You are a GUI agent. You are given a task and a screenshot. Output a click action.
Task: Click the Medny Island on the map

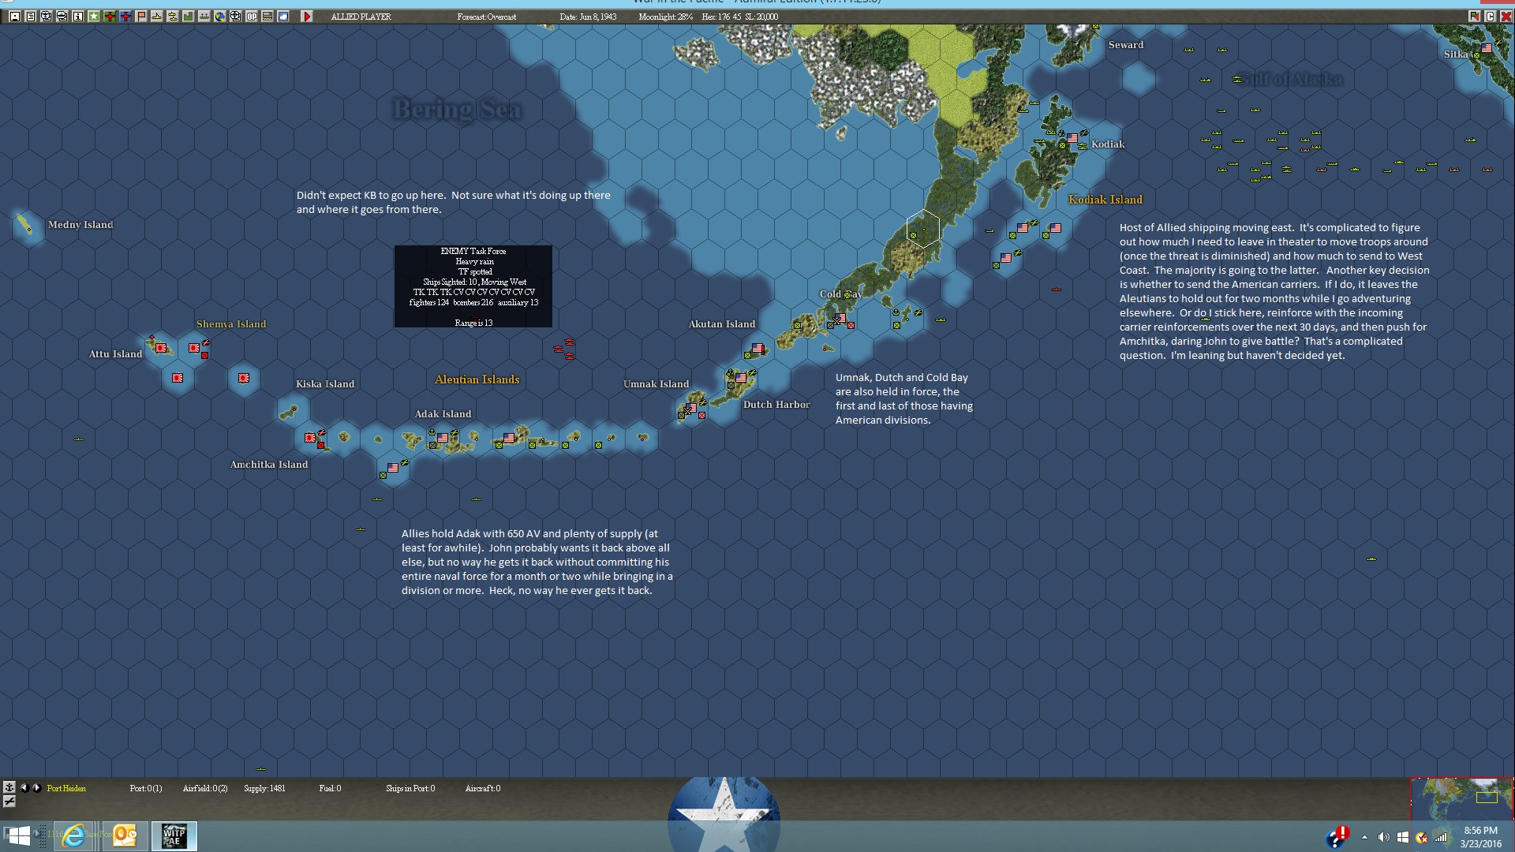[x=24, y=225]
